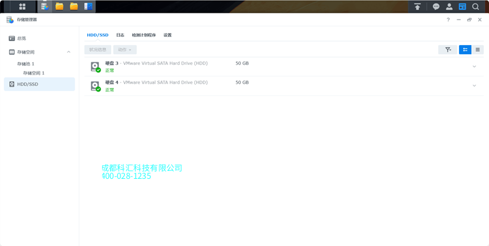Switch to the 日志 tab
The image size is (489, 246).
coord(120,35)
